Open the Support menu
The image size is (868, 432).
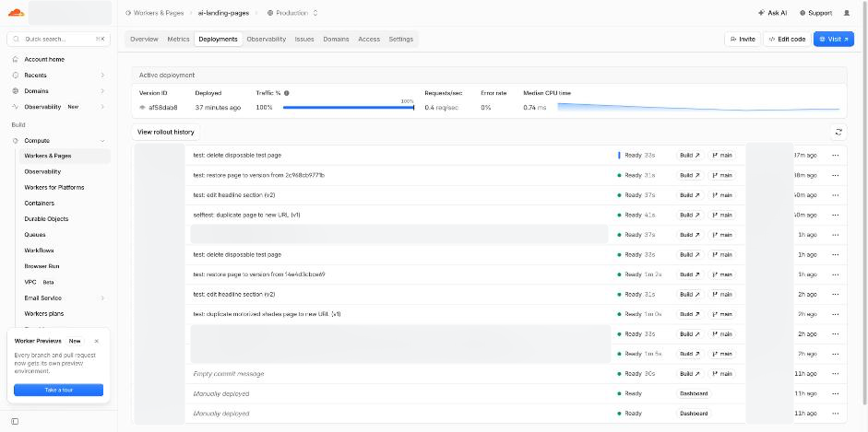[816, 13]
